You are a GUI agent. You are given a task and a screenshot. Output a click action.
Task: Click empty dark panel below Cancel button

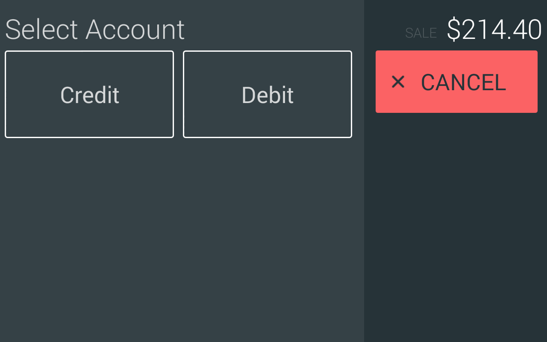(456, 214)
